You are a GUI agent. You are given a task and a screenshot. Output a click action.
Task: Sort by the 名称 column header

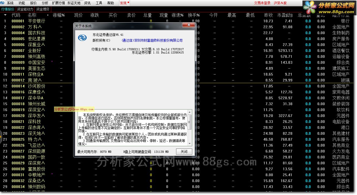32,15
